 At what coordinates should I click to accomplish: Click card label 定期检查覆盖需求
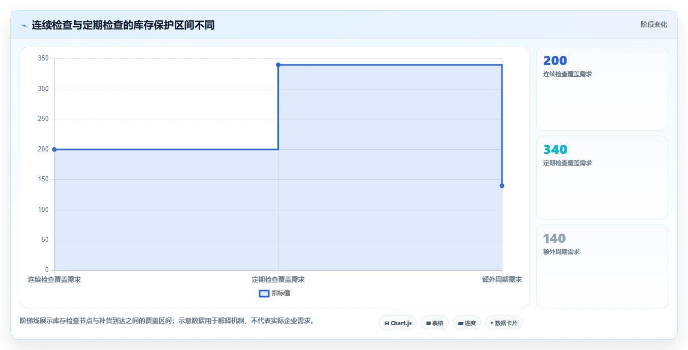click(568, 163)
